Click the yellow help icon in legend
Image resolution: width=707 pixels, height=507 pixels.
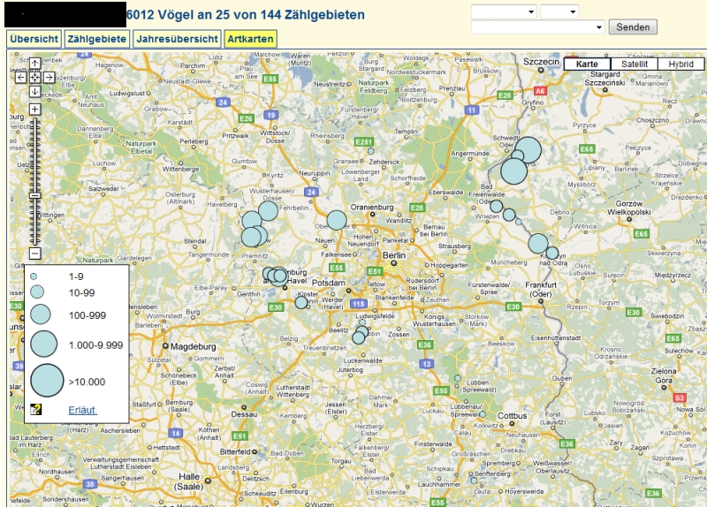pyautogui.click(x=36, y=409)
